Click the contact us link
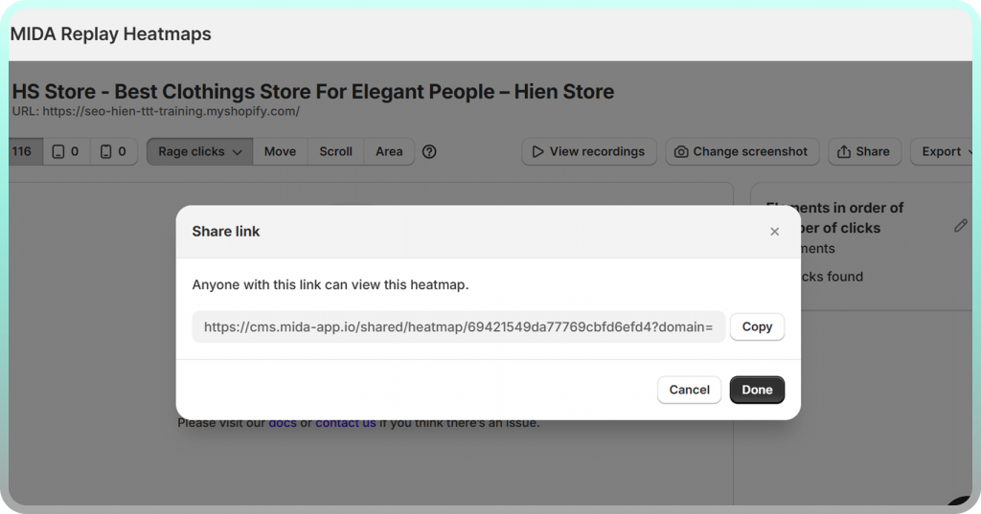981x514 pixels. pyautogui.click(x=345, y=422)
